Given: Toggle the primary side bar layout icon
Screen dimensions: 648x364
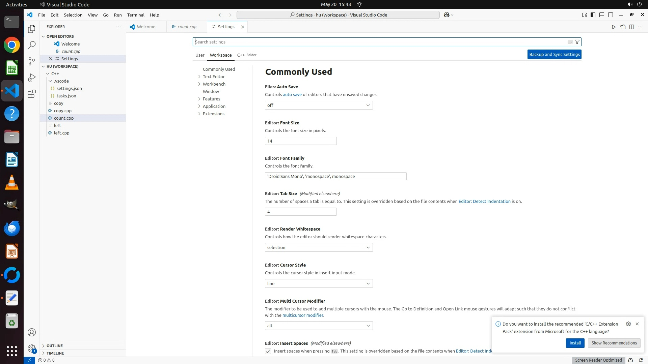Looking at the screenshot, I should 593,15.
